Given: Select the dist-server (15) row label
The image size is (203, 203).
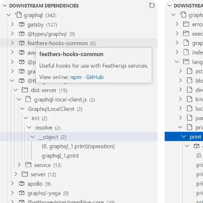Looking at the screenshot, I should pyautogui.click(x=49, y=90).
